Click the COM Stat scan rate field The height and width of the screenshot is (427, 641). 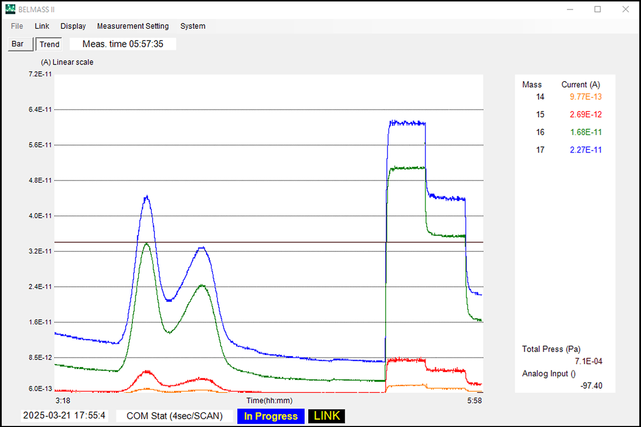[175, 416]
